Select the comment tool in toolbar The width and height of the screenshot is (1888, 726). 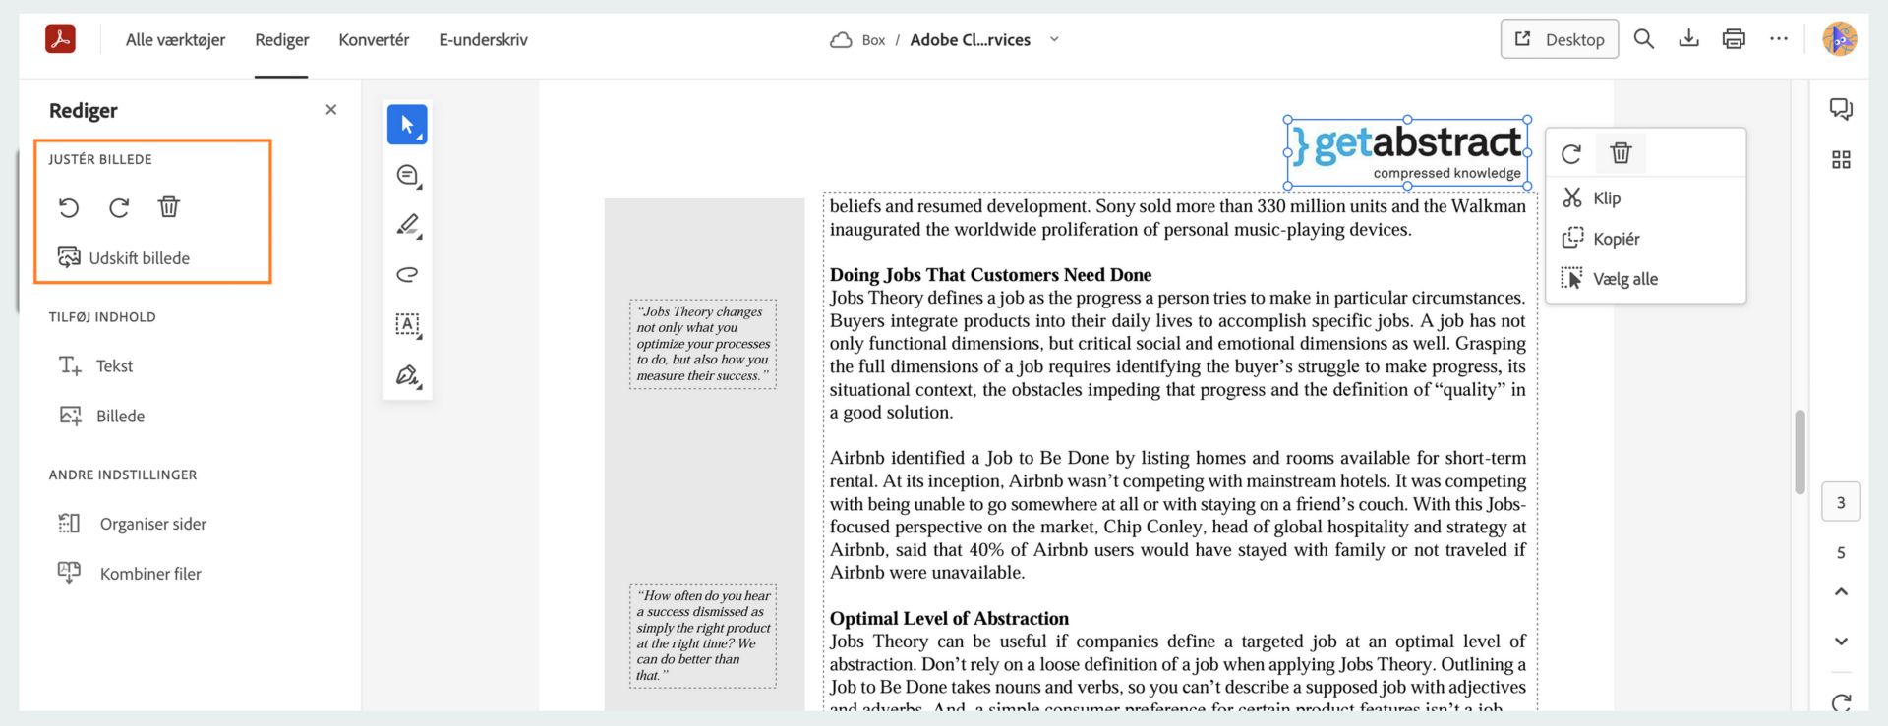coord(407,175)
